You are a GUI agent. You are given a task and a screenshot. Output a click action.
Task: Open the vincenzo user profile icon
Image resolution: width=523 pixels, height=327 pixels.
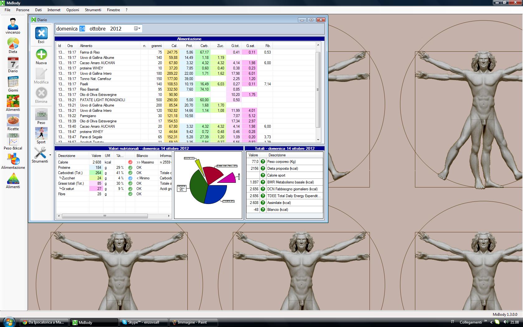point(13,24)
